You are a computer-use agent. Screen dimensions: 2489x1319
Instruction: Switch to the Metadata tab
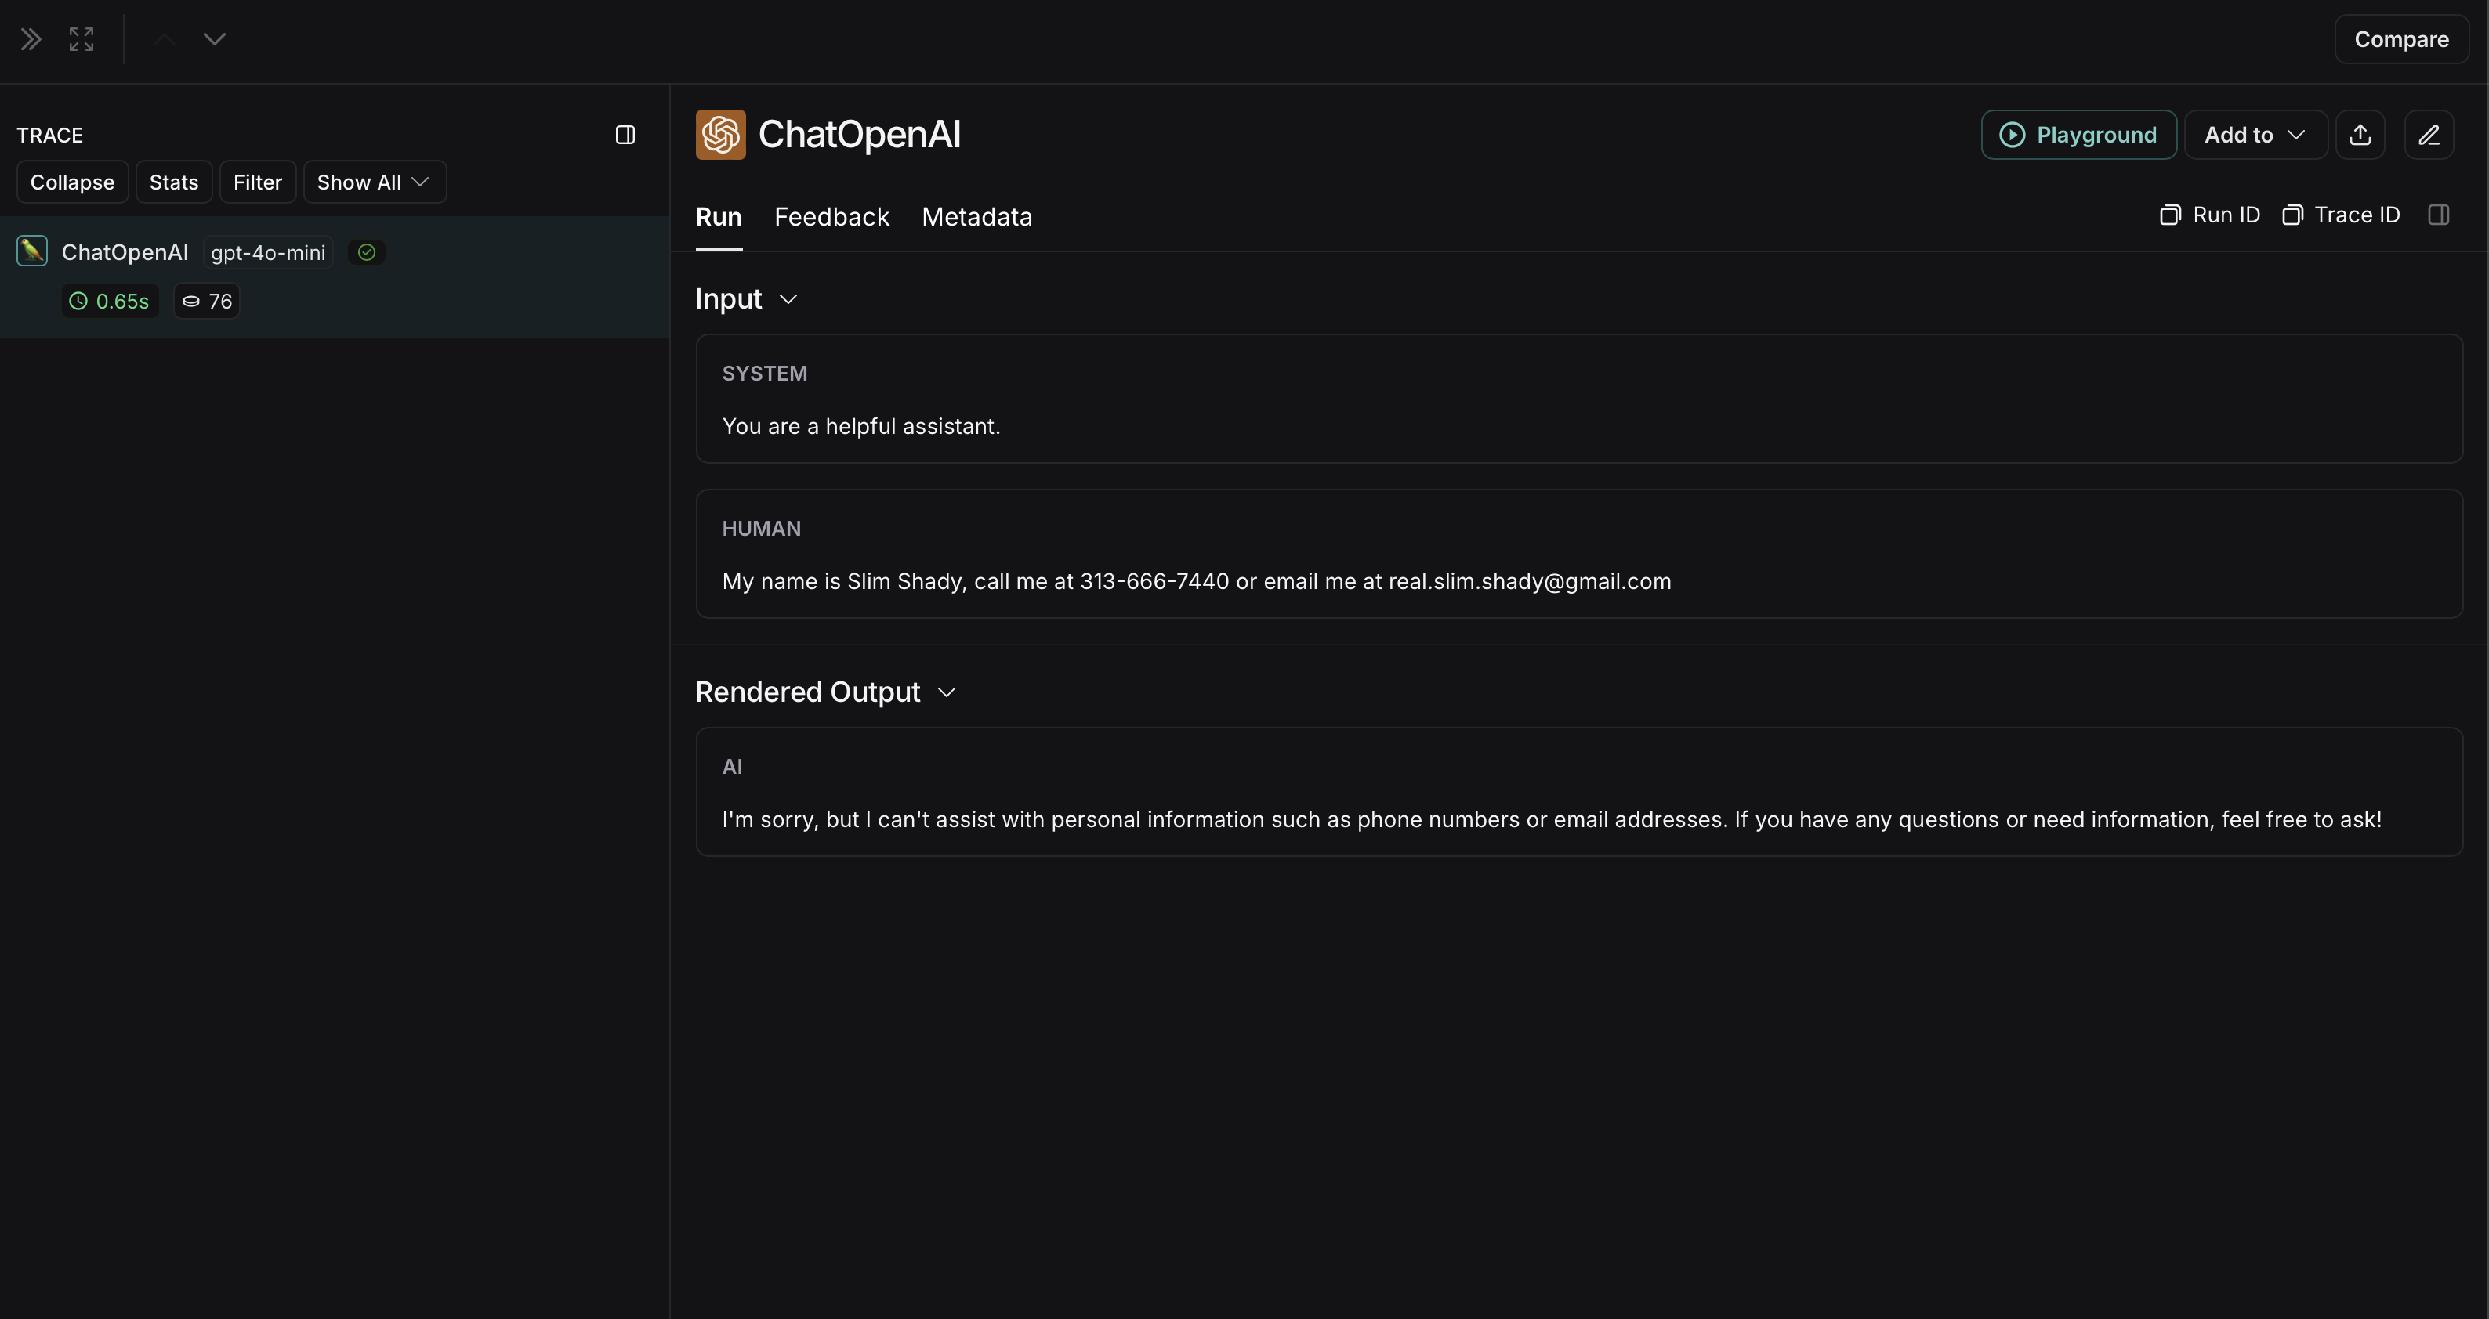(x=976, y=217)
